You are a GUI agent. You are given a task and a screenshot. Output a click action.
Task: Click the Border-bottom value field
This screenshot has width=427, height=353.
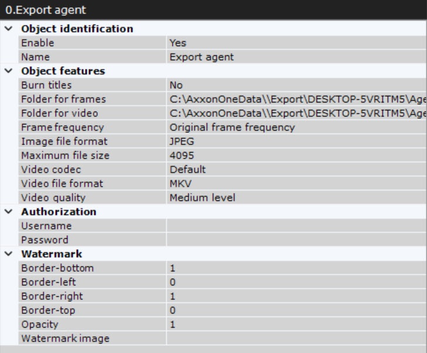coord(296,268)
